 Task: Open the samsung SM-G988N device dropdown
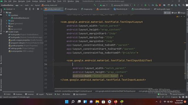[x=121, y=5]
